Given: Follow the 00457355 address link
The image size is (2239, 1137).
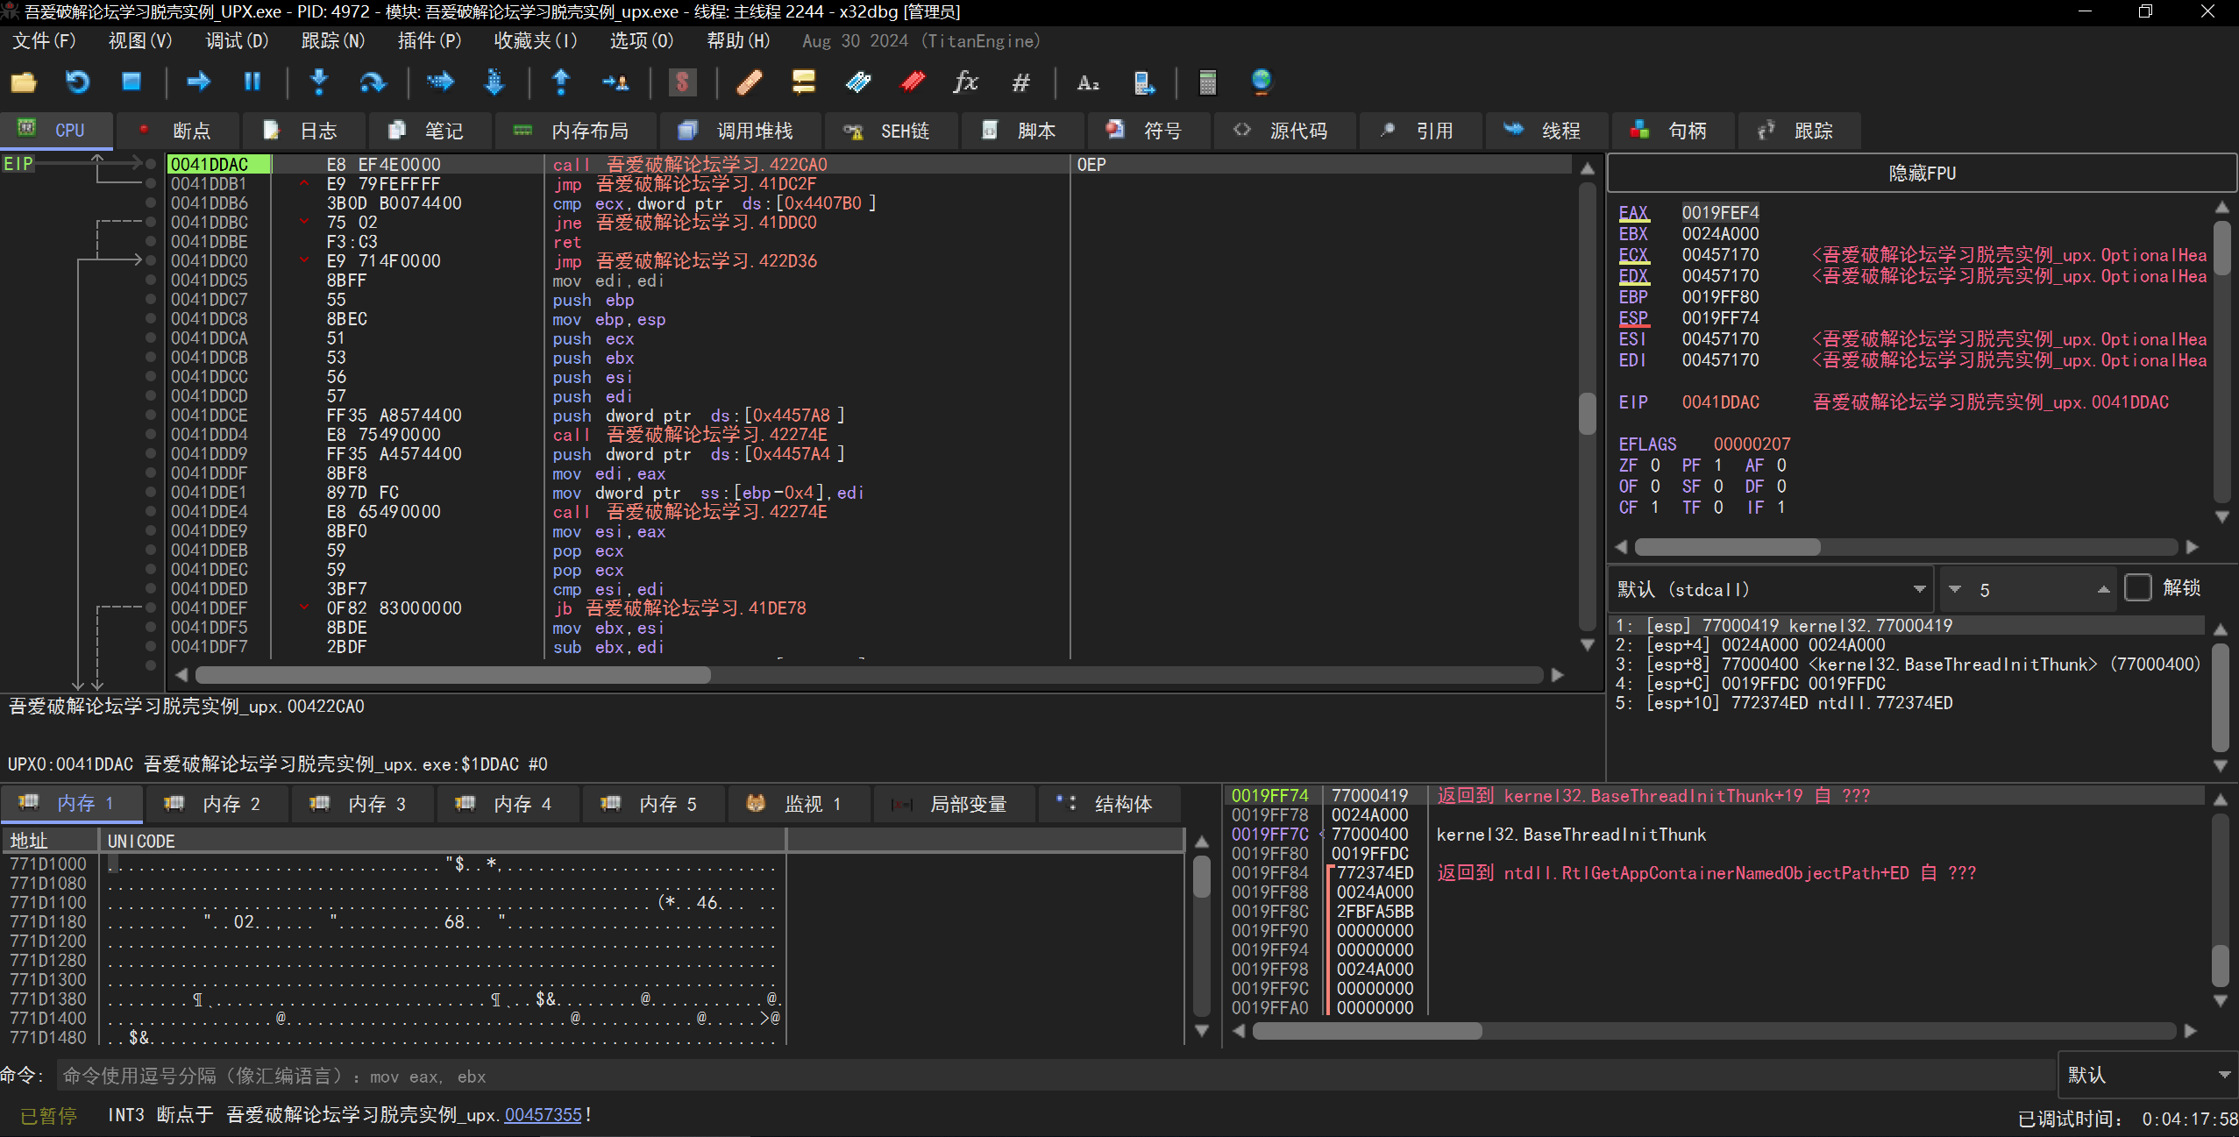Looking at the screenshot, I should 543,1115.
